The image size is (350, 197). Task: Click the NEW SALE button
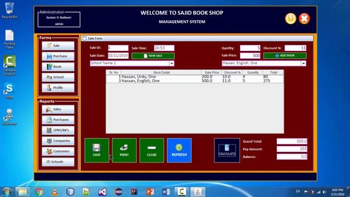[153, 56]
